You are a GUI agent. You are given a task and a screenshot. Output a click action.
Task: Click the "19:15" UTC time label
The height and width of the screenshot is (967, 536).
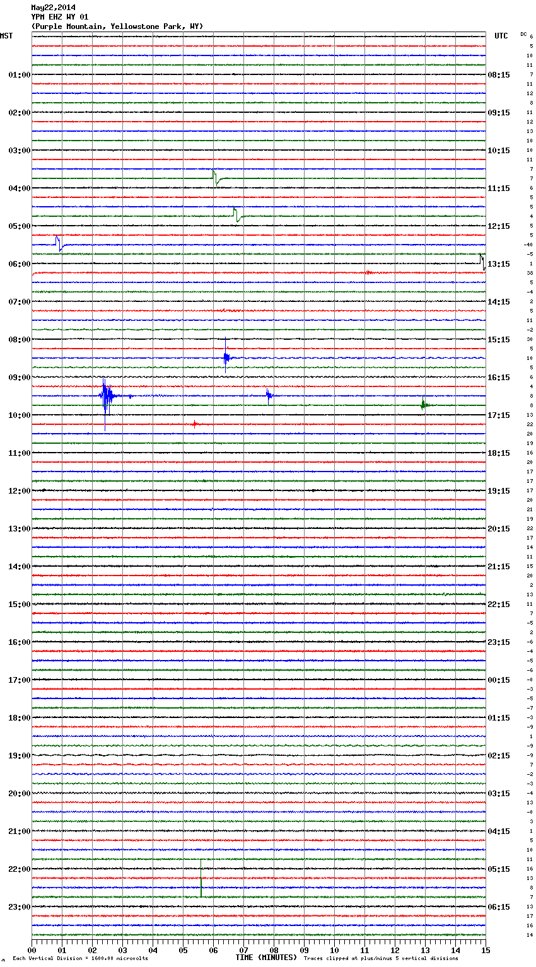499,491
